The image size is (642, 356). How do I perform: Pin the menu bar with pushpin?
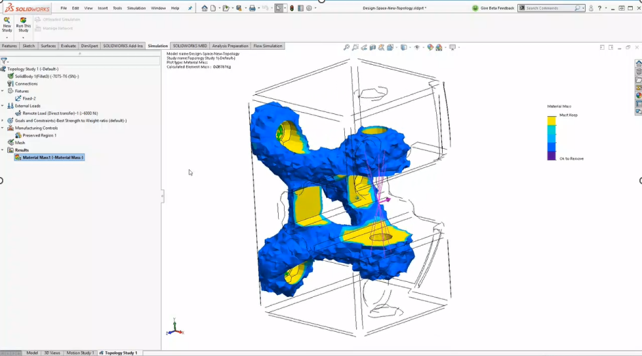(190, 8)
